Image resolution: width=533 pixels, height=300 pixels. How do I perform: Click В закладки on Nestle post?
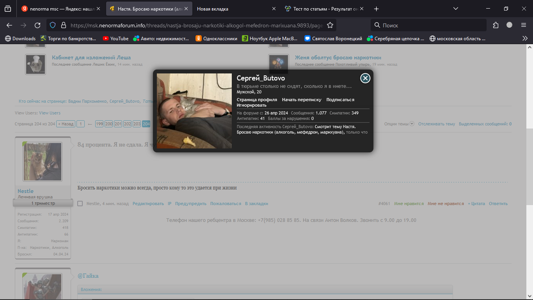(x=256, y=204)
